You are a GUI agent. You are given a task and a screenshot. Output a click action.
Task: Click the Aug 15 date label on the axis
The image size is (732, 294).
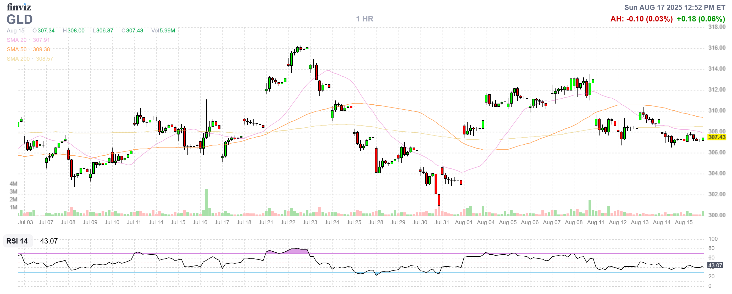pos(684,222)
